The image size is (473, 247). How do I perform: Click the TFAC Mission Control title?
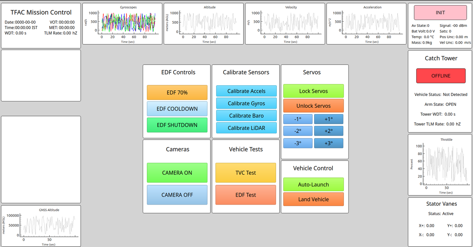tap(41, 12)
